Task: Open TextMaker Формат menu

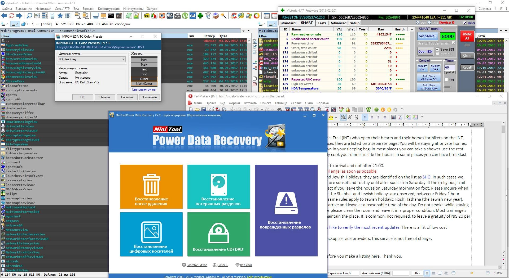Action: pyautogui.click(x=234, y=103)
